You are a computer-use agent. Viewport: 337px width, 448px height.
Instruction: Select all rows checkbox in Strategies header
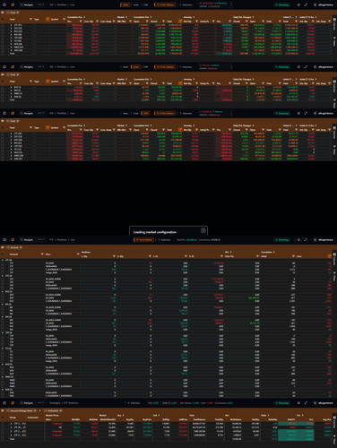tap(3, 418)
